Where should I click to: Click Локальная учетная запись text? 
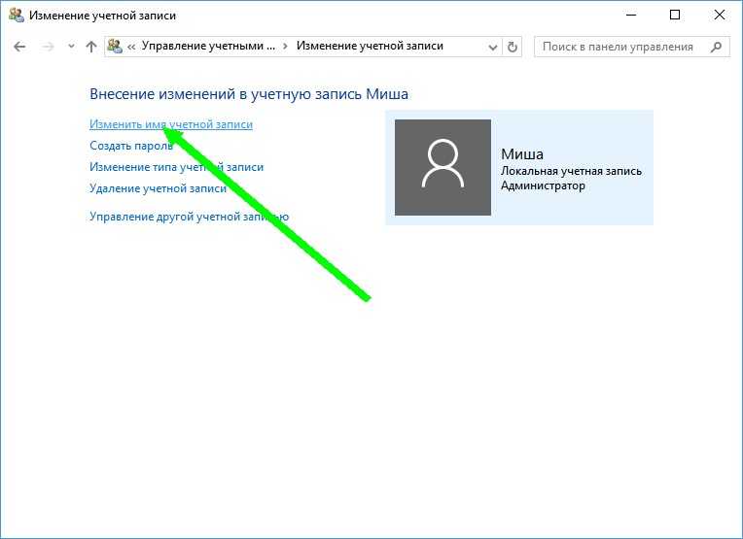point(571,171)
